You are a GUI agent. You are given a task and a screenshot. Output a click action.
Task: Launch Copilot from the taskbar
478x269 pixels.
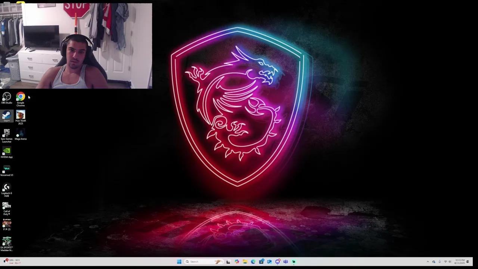click(x=237, y=262)
